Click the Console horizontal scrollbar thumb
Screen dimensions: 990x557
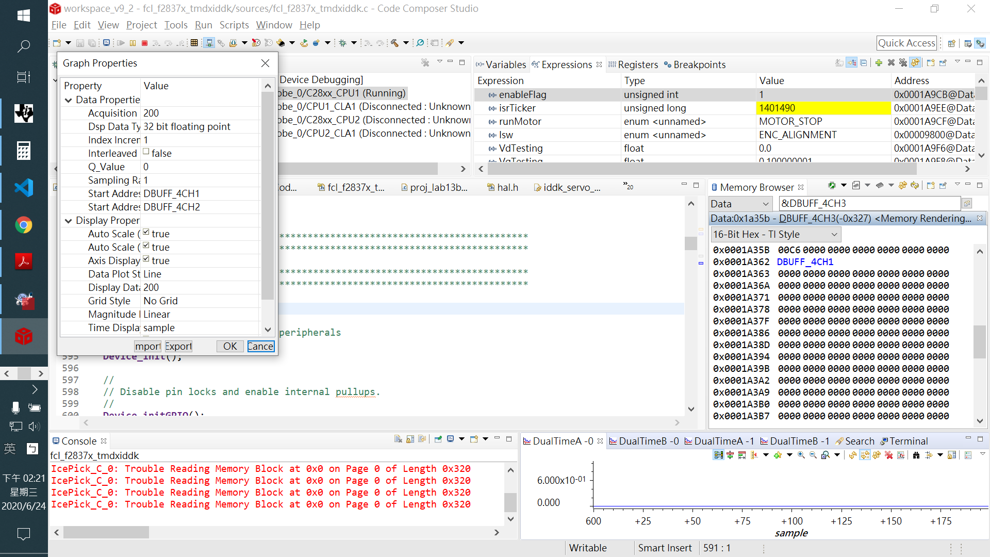click(106, 532)
